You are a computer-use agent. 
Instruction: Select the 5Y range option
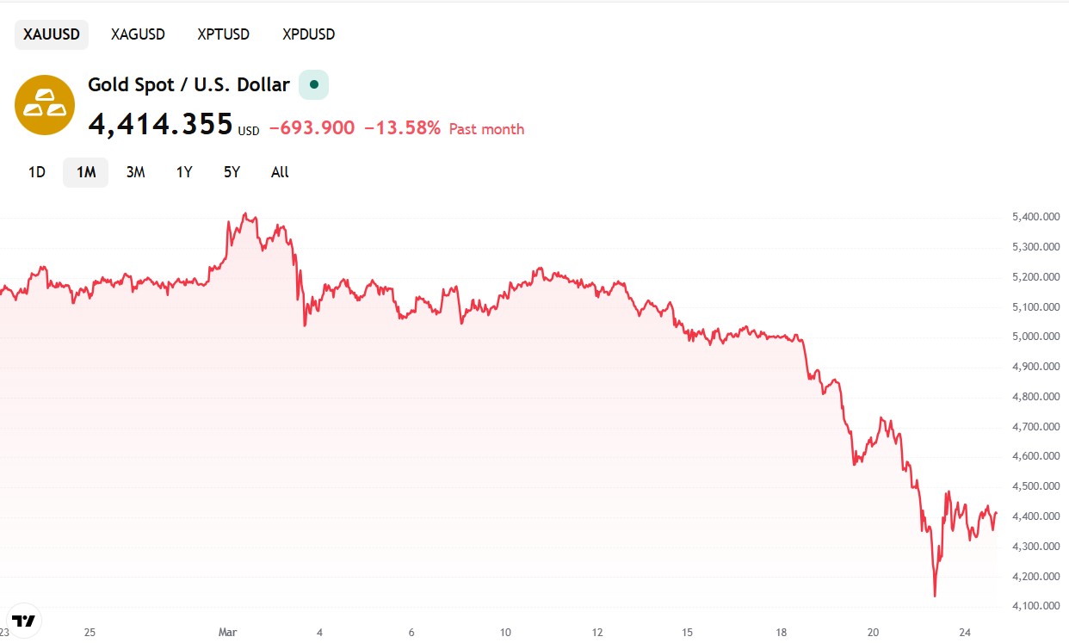(x=231, y=172)
